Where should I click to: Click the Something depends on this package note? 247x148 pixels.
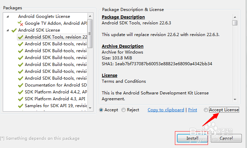40,138
